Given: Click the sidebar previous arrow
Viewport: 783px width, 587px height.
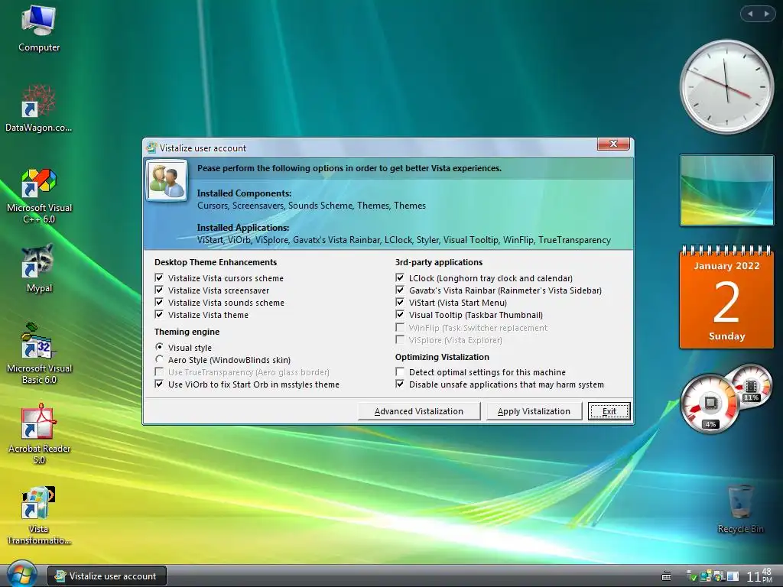Looking at the screenshot, I should [750, 14].
